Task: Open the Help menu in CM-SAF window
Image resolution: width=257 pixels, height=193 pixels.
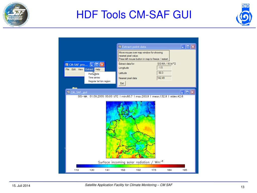Action: coord(98,69)
